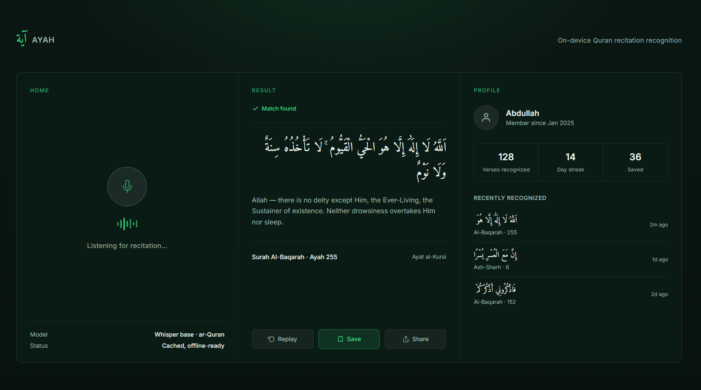The width and height of the screenshot is (701, 390).
Task: Click the AYAH app title
Action: pyautogui.click(x=43, y=40)
